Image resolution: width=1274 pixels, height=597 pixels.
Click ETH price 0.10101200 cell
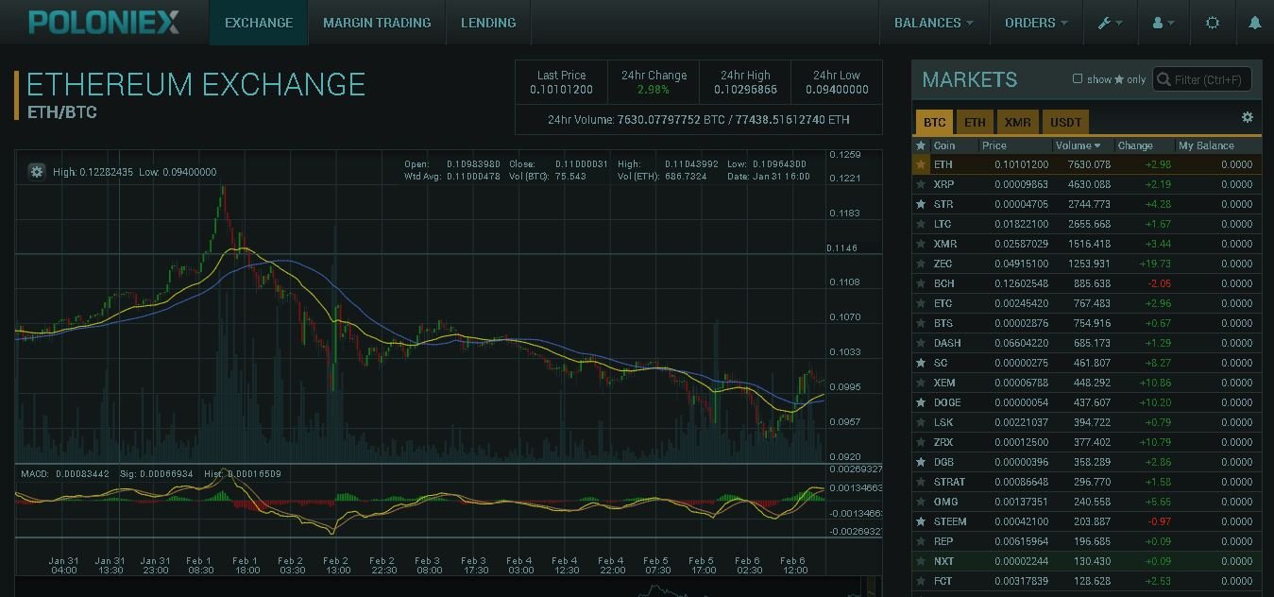click(x=1021, y=164)
